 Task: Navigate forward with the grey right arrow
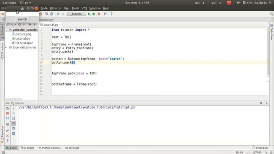point(63,14)
